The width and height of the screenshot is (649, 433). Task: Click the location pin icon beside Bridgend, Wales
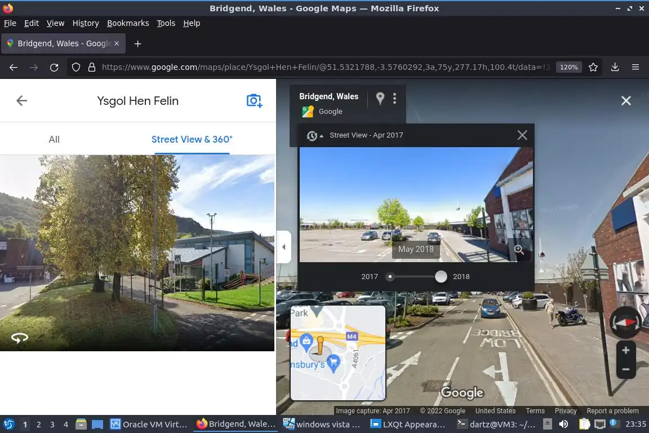click(380, 99)
